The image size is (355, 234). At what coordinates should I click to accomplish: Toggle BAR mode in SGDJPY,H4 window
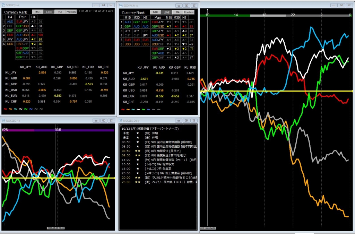tap(38, 12)
